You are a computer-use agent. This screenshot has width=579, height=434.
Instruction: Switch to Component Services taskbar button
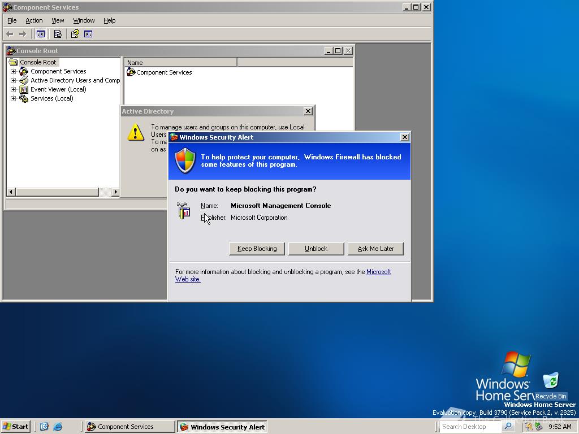(129, 427)
